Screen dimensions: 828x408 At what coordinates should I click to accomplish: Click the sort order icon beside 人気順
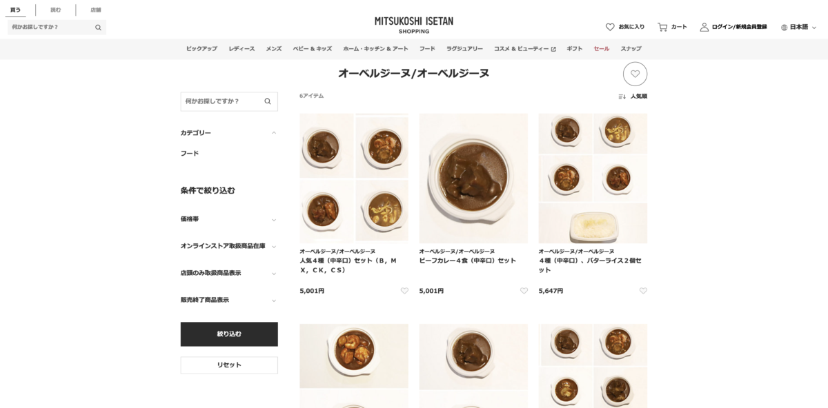pyautogui.click(x=622, y=96)
